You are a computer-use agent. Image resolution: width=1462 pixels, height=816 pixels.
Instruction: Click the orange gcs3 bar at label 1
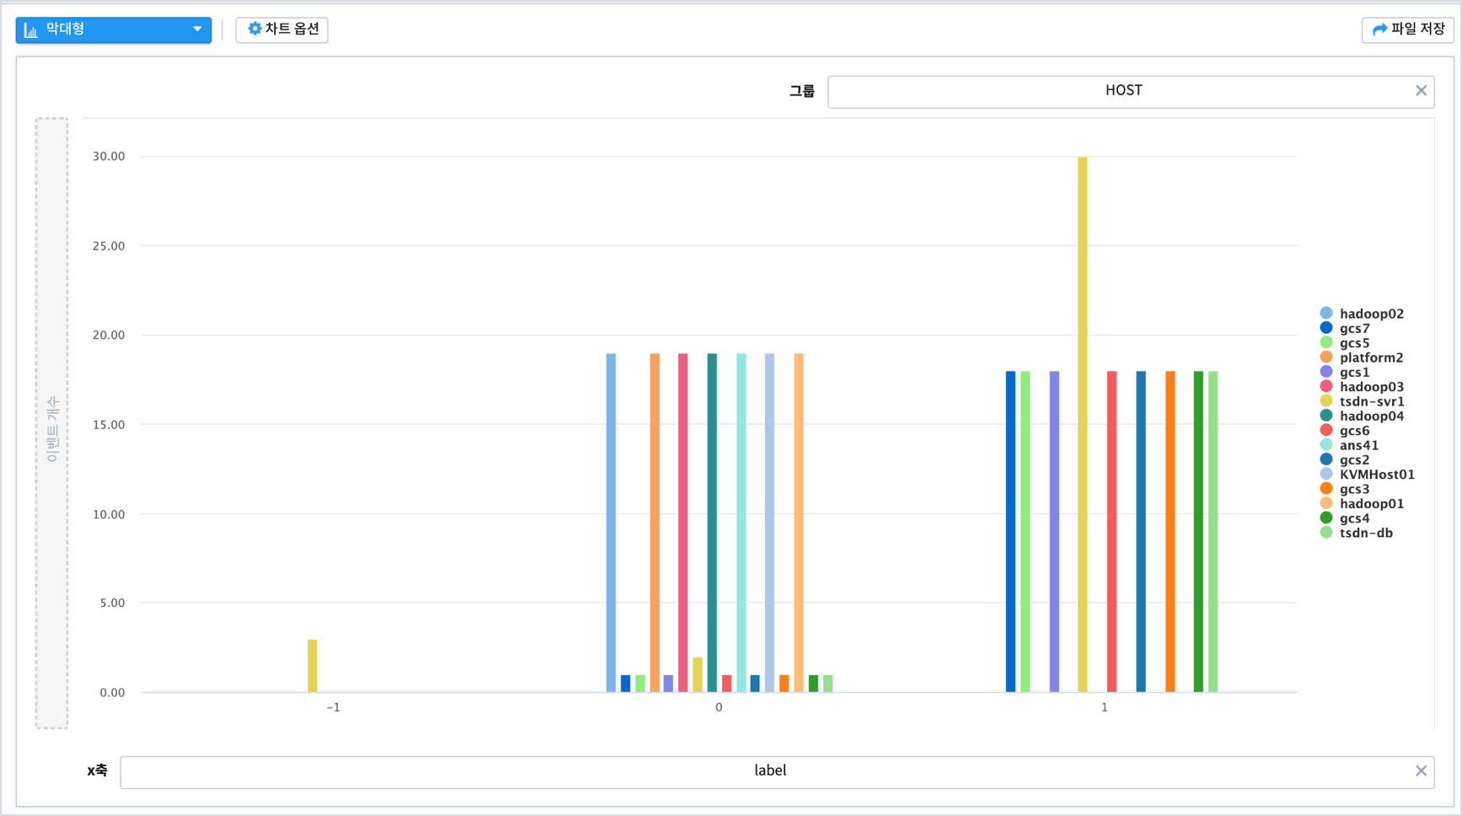[1170, 531]
